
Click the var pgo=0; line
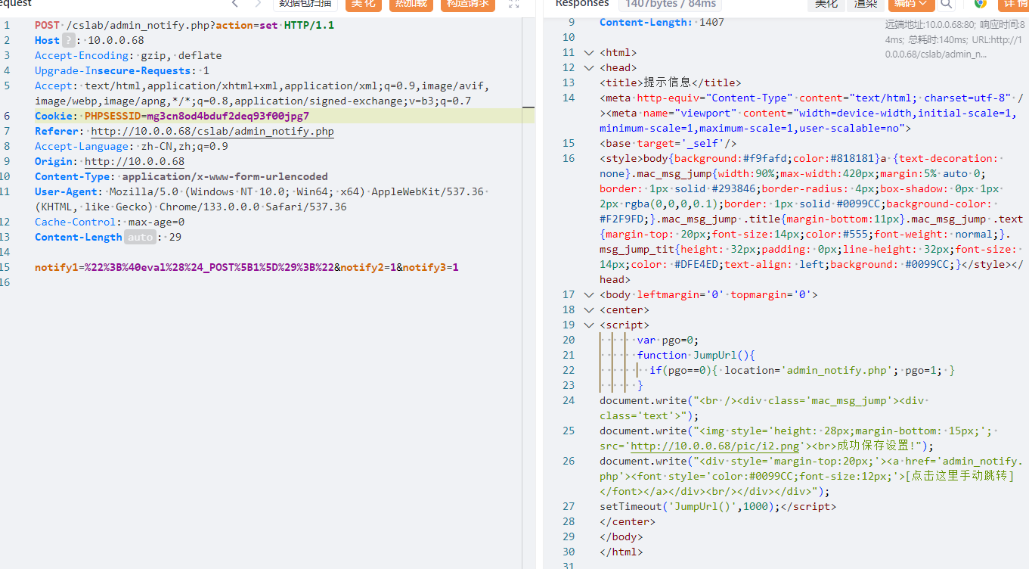(668, 340)
